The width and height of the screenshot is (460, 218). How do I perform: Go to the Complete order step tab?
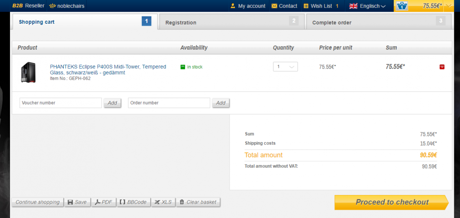(379, 22)
